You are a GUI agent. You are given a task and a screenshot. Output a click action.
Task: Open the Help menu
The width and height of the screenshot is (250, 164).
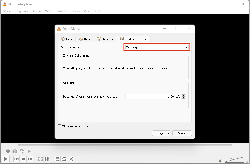98,11
